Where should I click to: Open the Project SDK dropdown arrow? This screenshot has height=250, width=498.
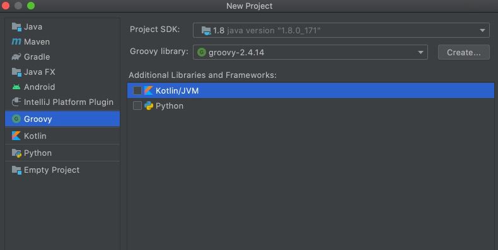pos(482,30)
